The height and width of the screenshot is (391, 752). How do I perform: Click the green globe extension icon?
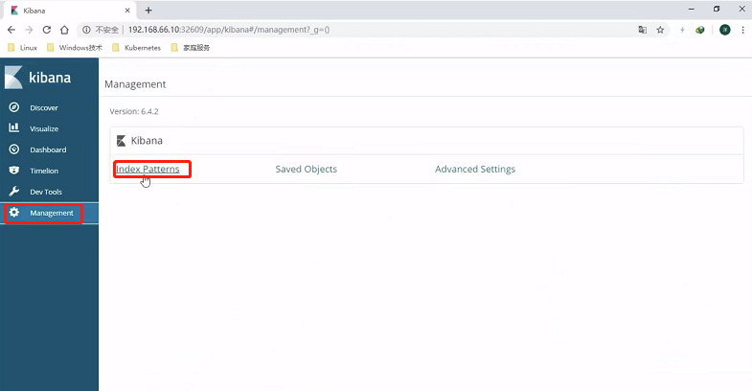[x=700, y=30]
